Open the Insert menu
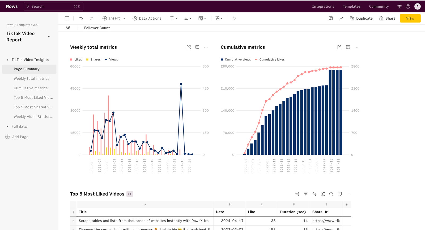The width and height of the screenshot is (425, 230). [114, 18]
